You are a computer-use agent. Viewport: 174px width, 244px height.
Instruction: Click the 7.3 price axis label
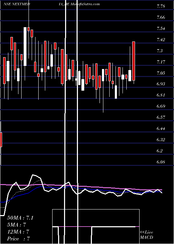pos(160,51)
